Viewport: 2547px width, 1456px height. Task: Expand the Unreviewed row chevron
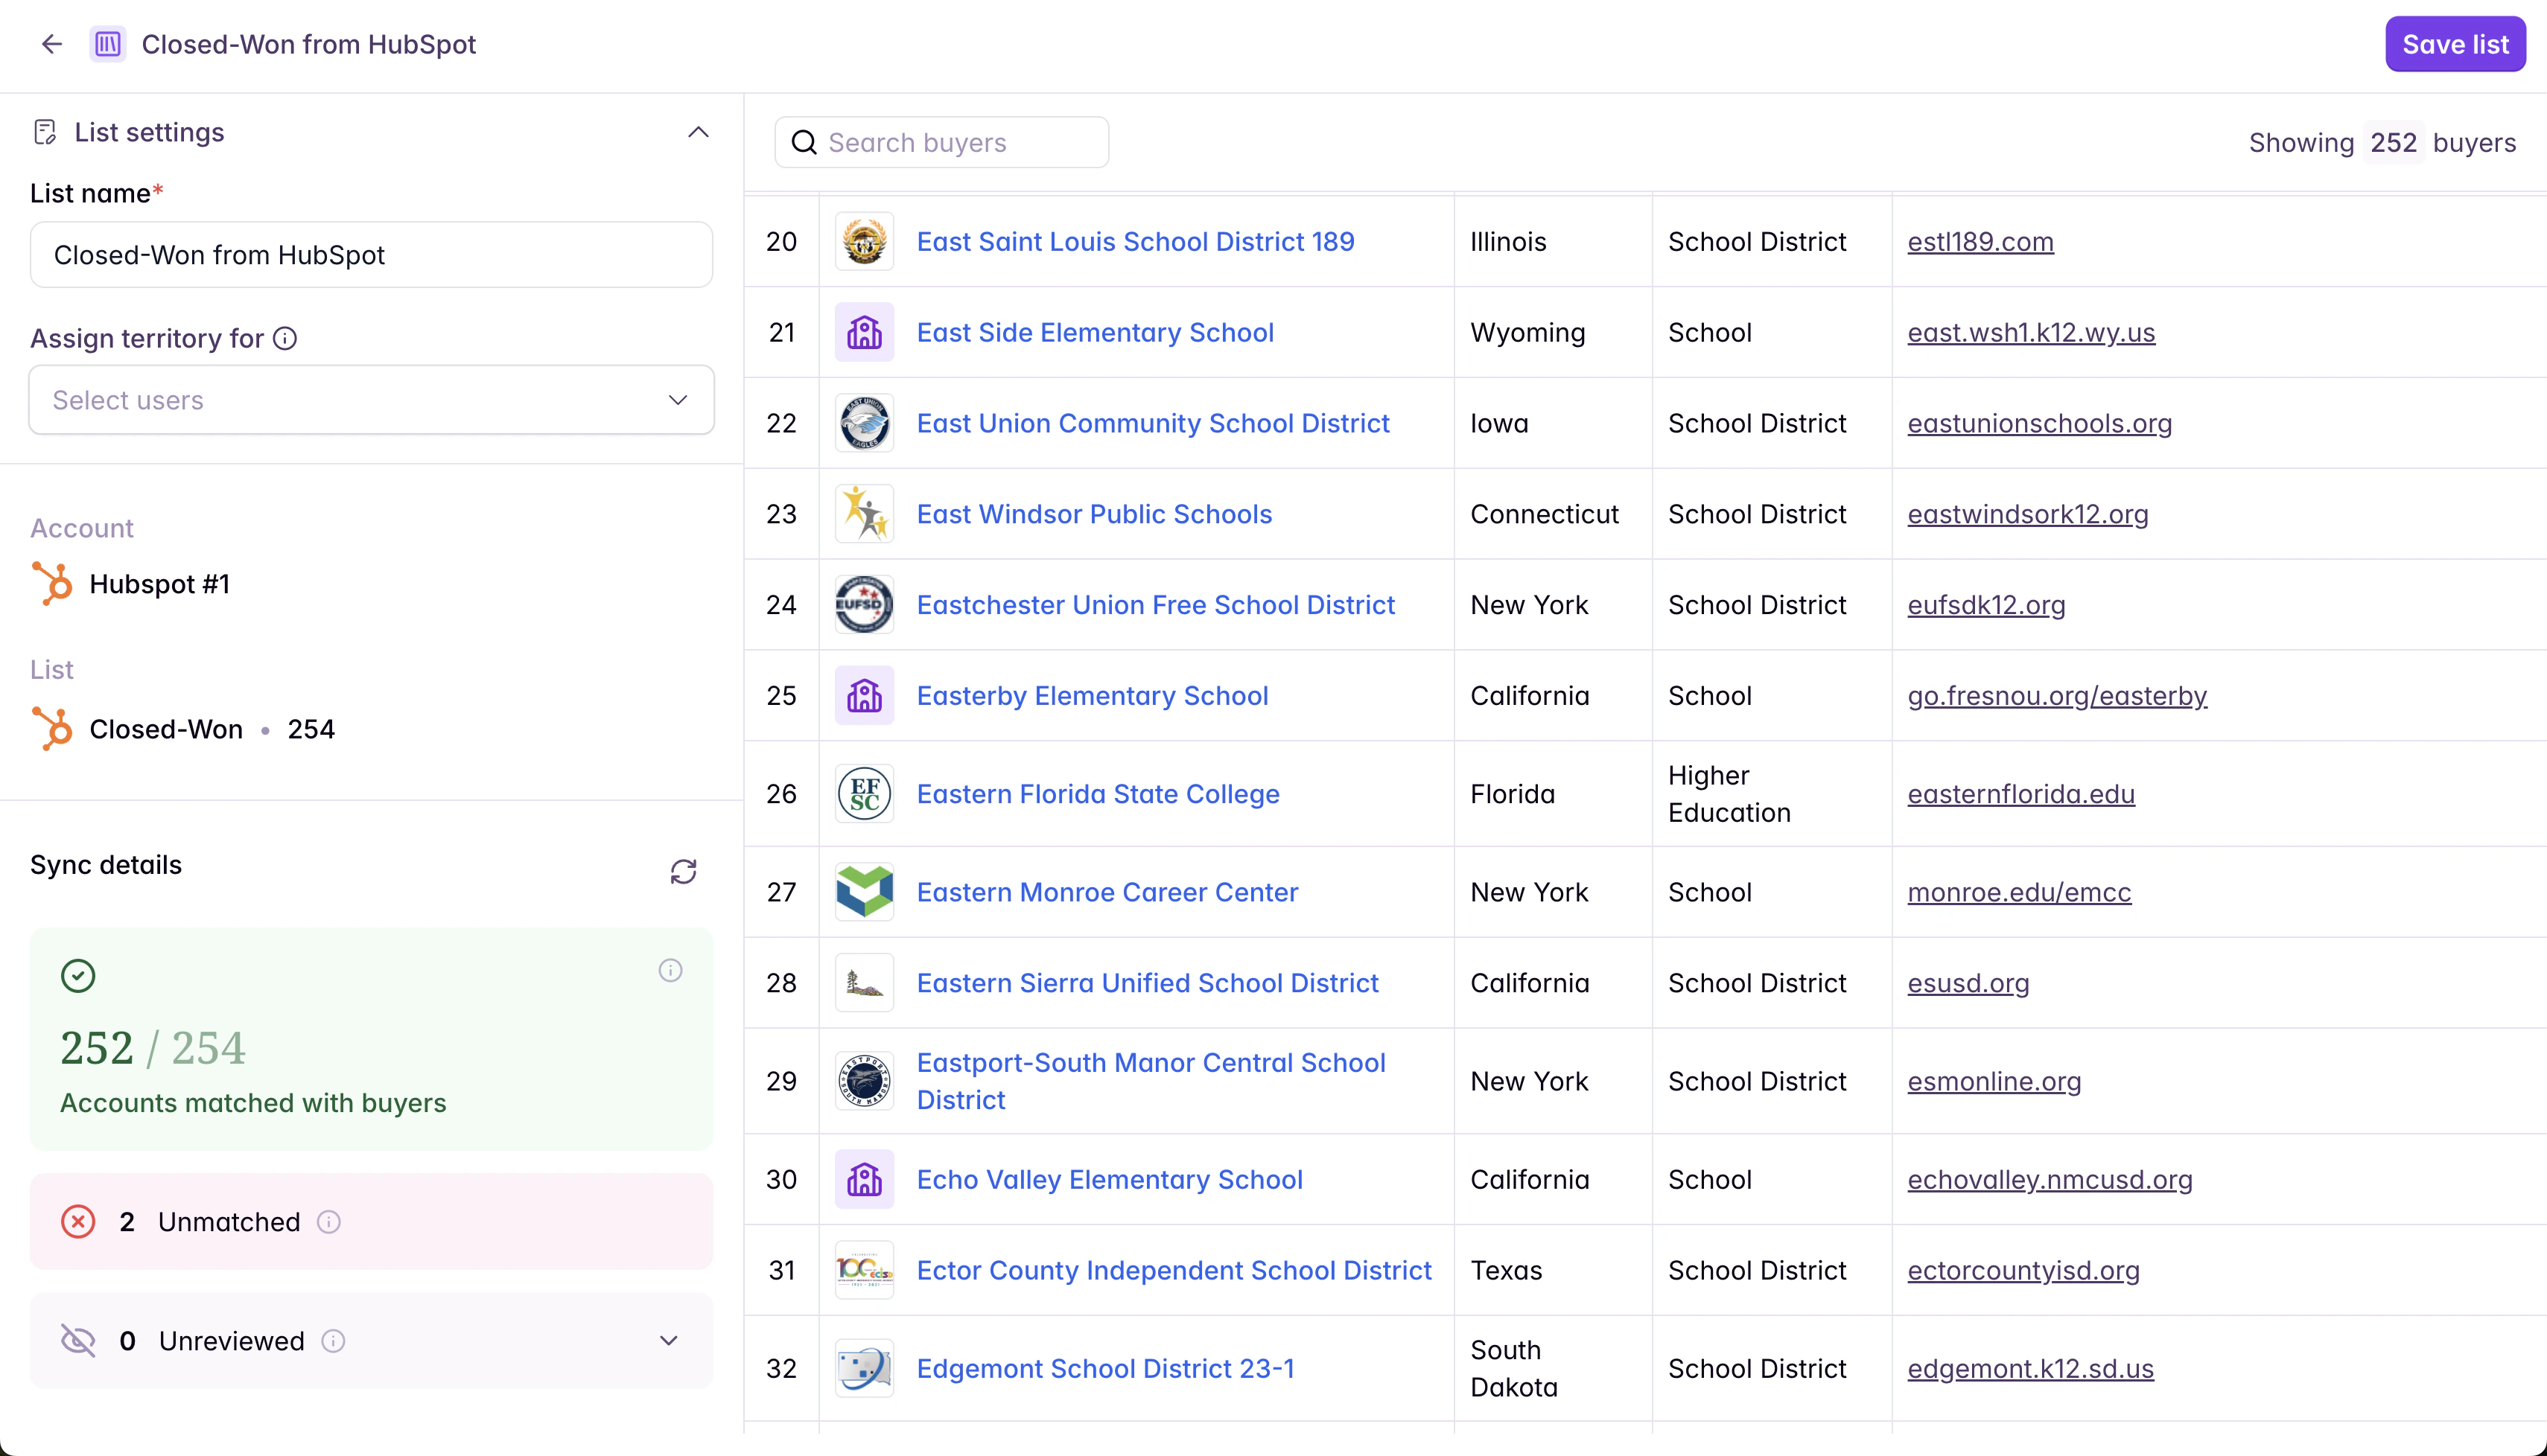(x=670, y=1341)
